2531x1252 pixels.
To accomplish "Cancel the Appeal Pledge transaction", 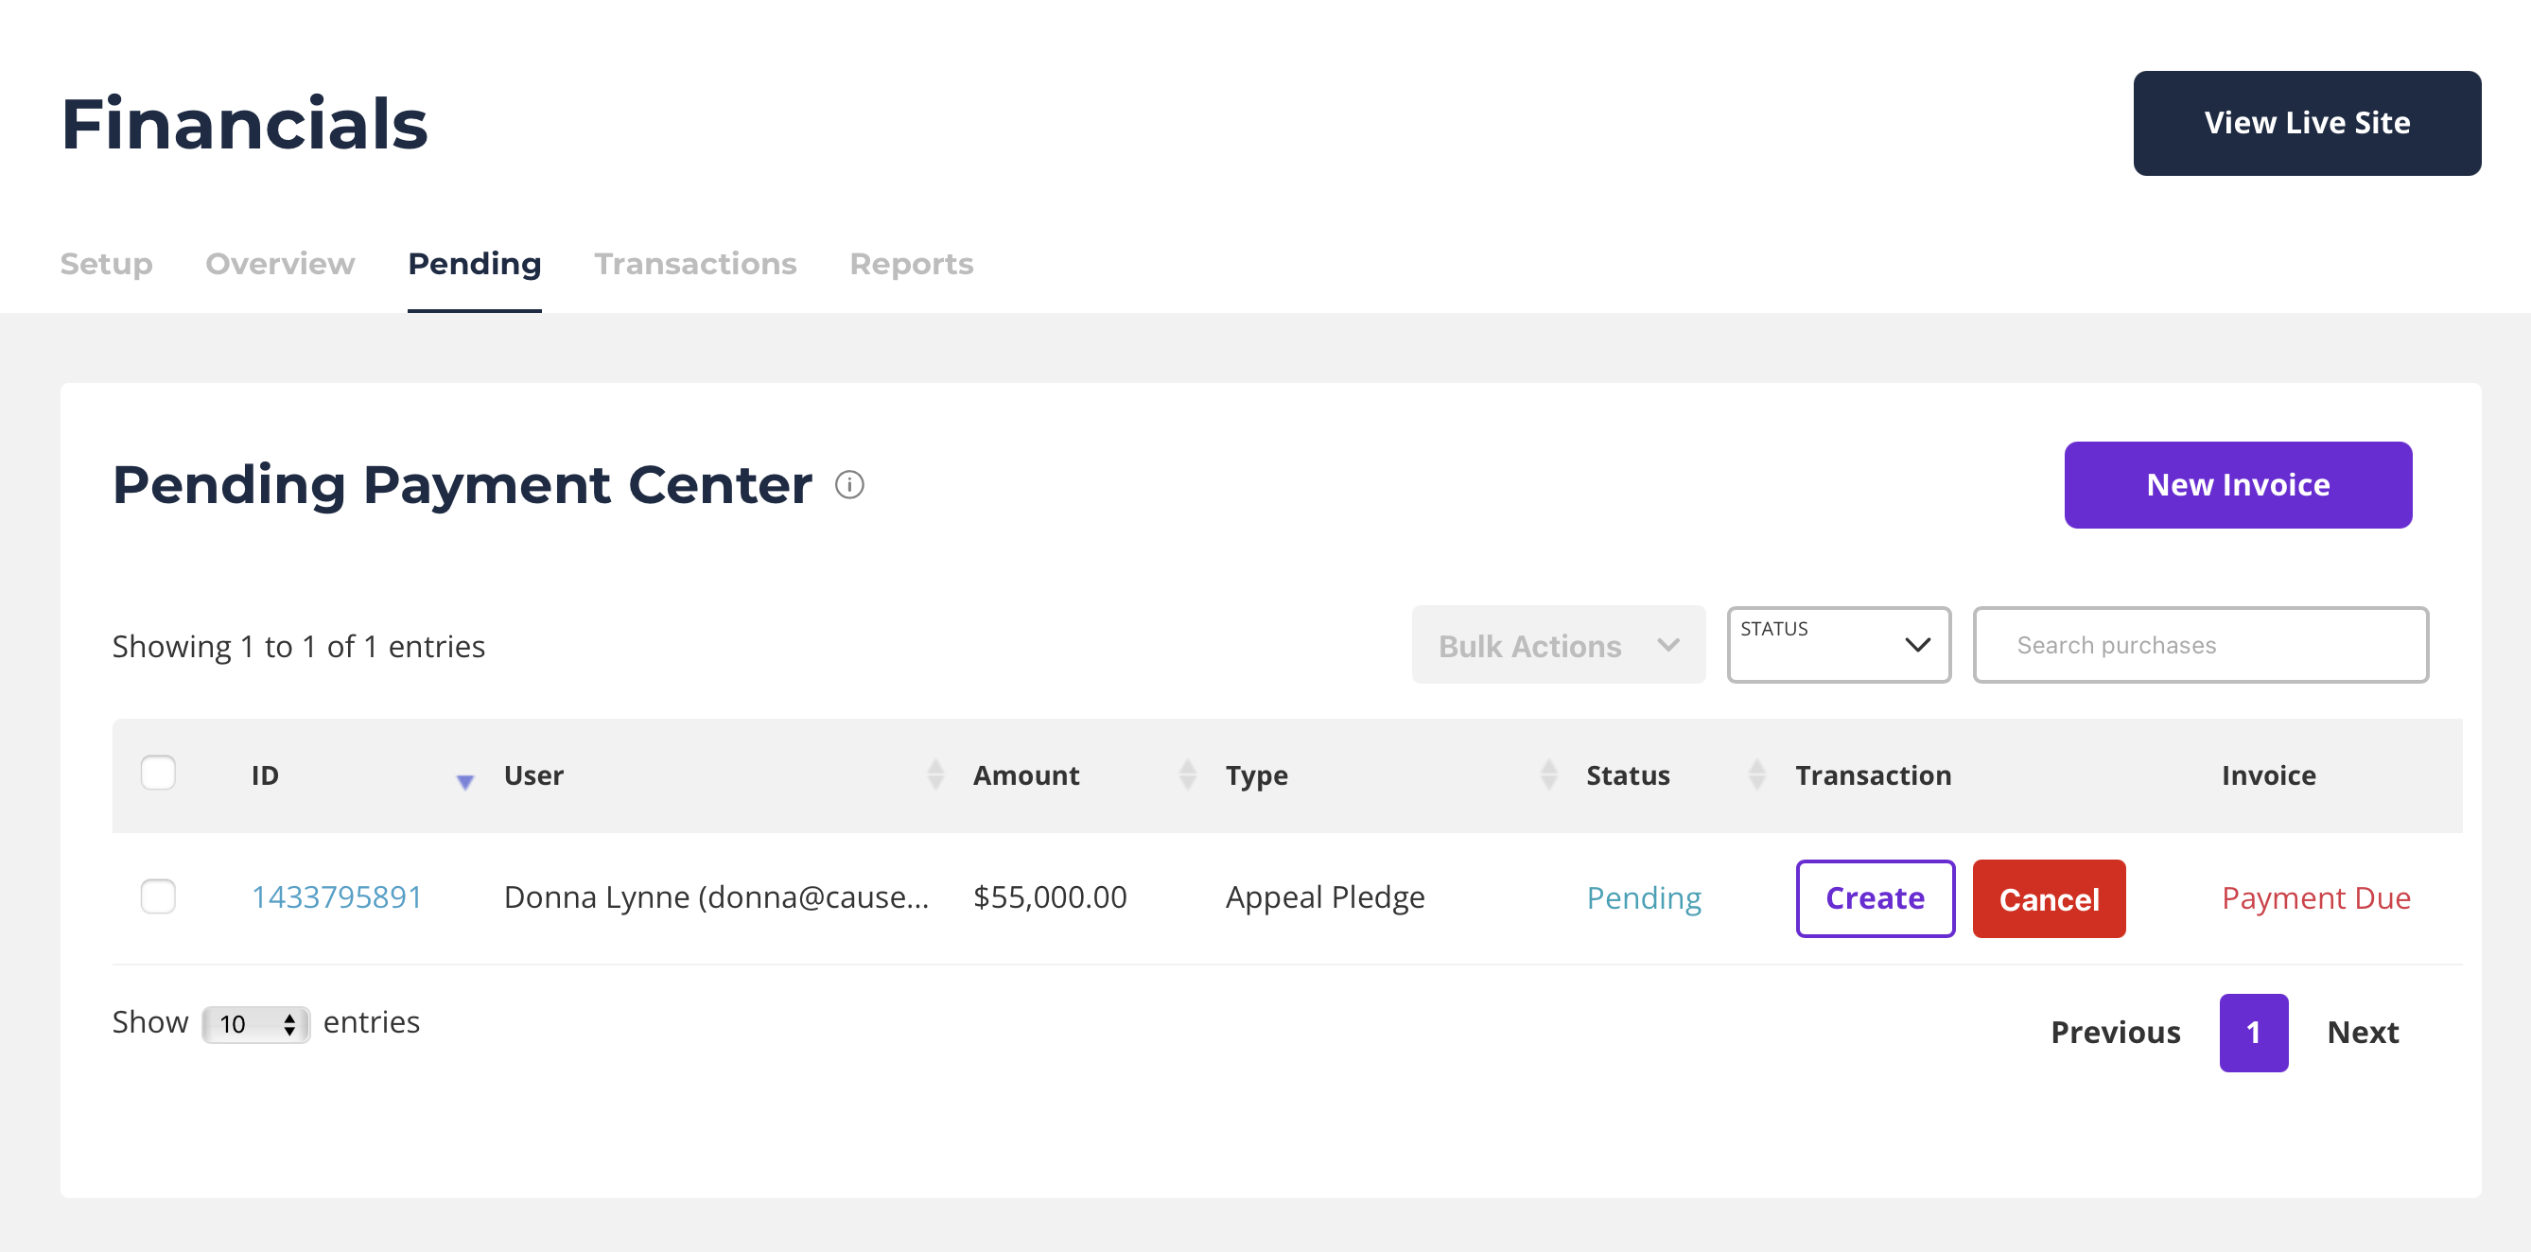I will (x=2048, y=898).
